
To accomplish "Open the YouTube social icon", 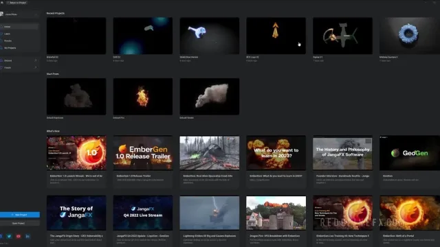I will click(19, 236).
